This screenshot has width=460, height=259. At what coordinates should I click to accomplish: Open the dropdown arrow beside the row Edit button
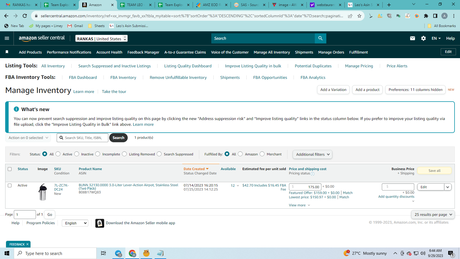pos(448,187)
